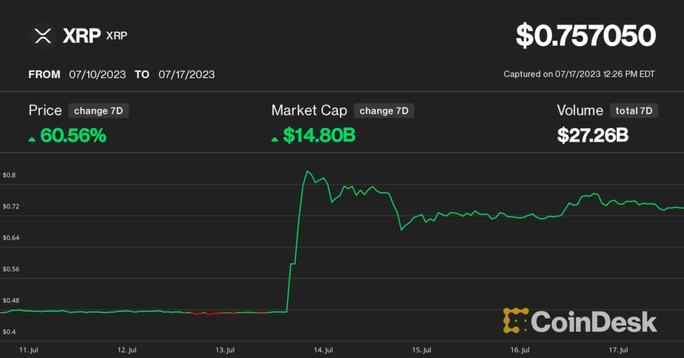The image size is (684, 358).
Task: Click the $27.26B volume value
Action: tap(593, 136)
